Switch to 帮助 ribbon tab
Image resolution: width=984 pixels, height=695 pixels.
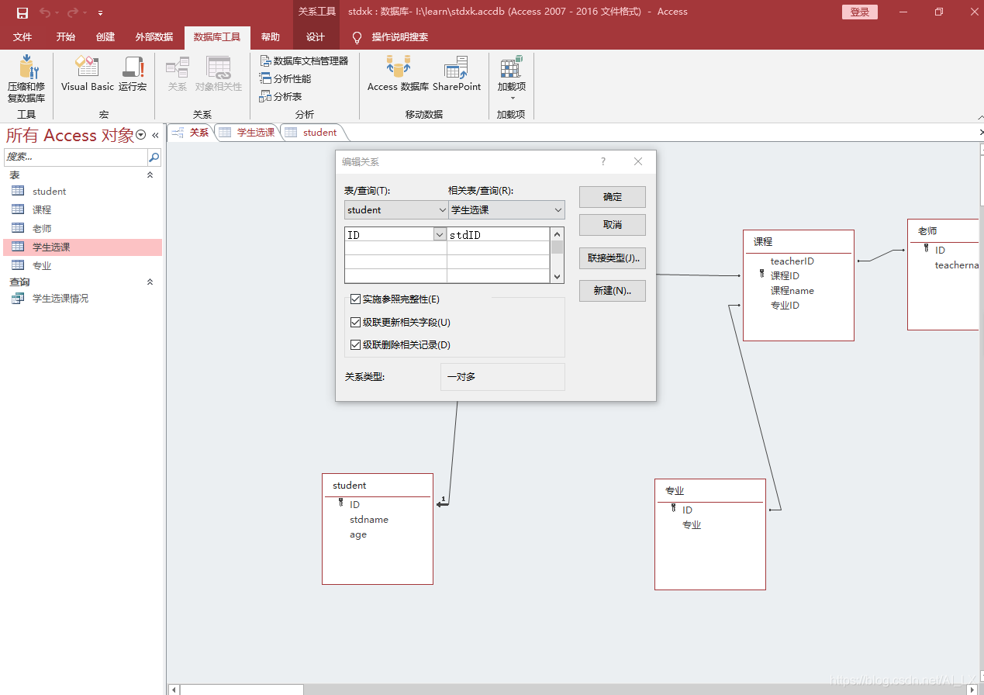point(271,37)
